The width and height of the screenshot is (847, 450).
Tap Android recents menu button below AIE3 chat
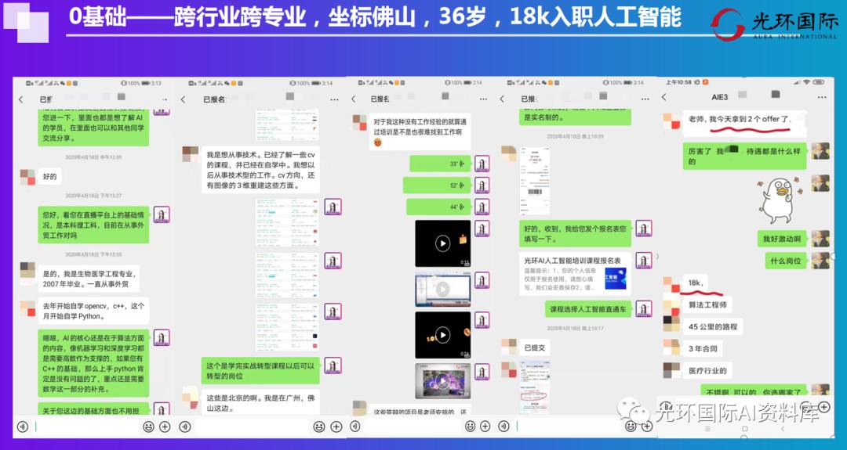point(707,429)
